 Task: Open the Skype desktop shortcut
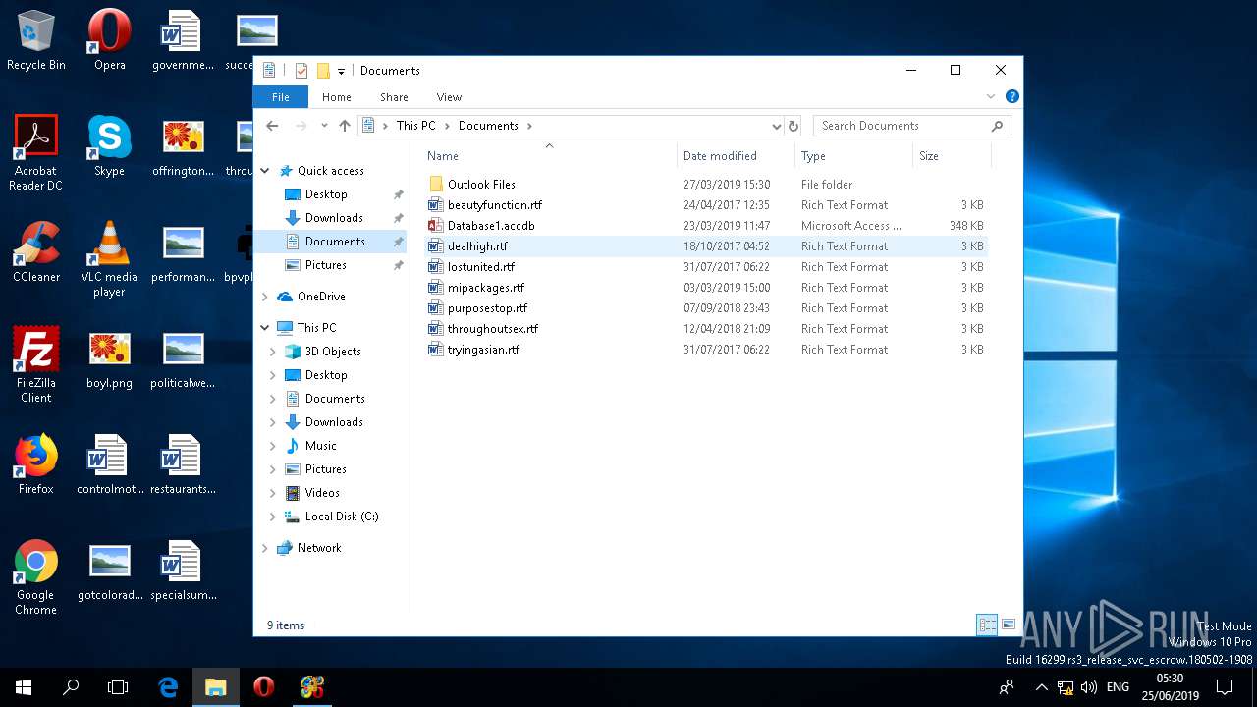tap(109, 146)
